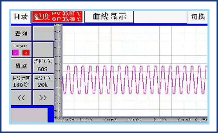Click the 切换 switch button
Image resolution: width=218 pixels, height=133 pixels.
(198, 17)
